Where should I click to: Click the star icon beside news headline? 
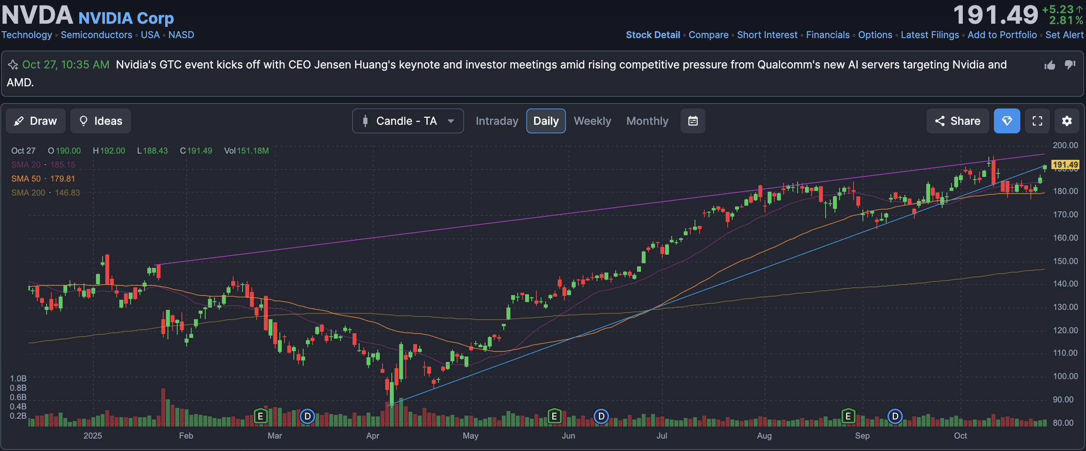[x=13, y=65]
